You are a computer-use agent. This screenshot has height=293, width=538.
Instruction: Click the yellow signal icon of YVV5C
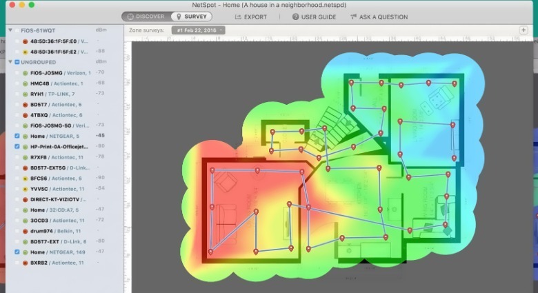pos(25,189)
